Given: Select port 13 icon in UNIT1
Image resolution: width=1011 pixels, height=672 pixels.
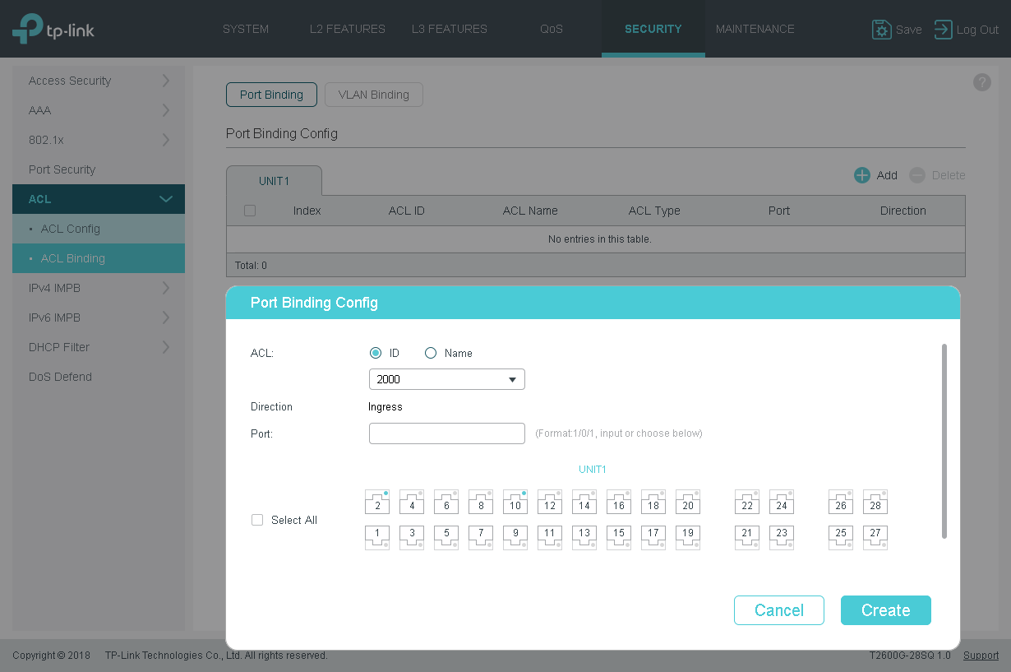Looking at the screenshot, I should [x=584, y=537].
